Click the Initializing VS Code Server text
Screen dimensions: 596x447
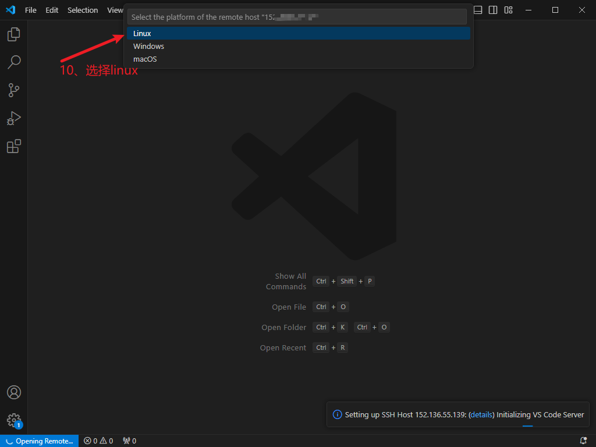540,414
